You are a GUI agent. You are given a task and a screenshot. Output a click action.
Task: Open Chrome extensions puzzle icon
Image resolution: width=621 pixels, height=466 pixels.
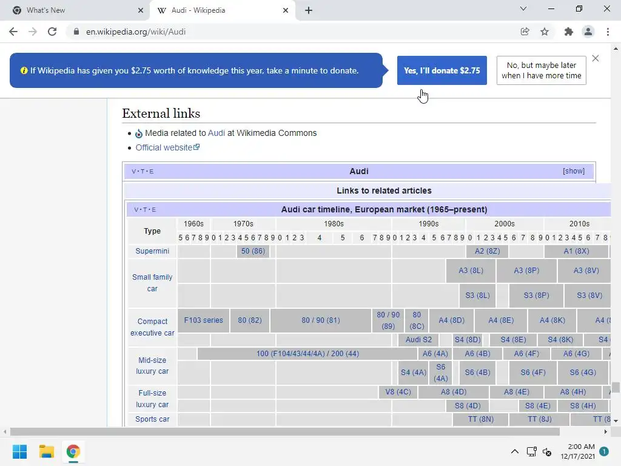(x=569, y=32)
